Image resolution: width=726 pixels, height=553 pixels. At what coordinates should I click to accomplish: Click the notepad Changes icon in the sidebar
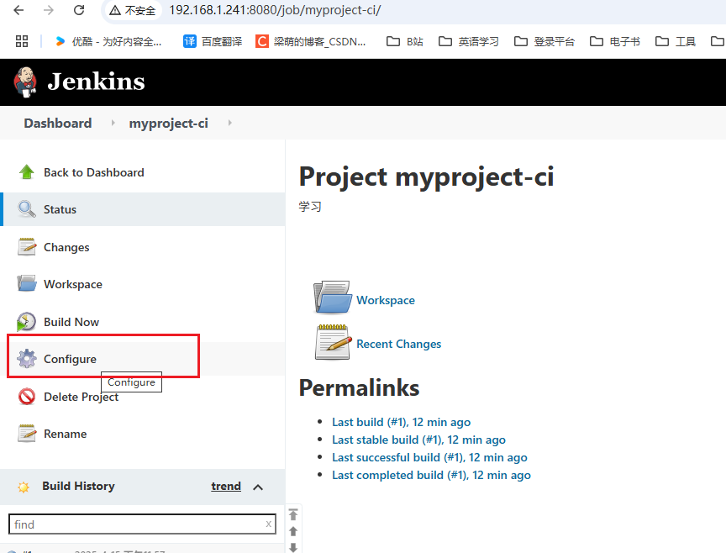[27, 247]
